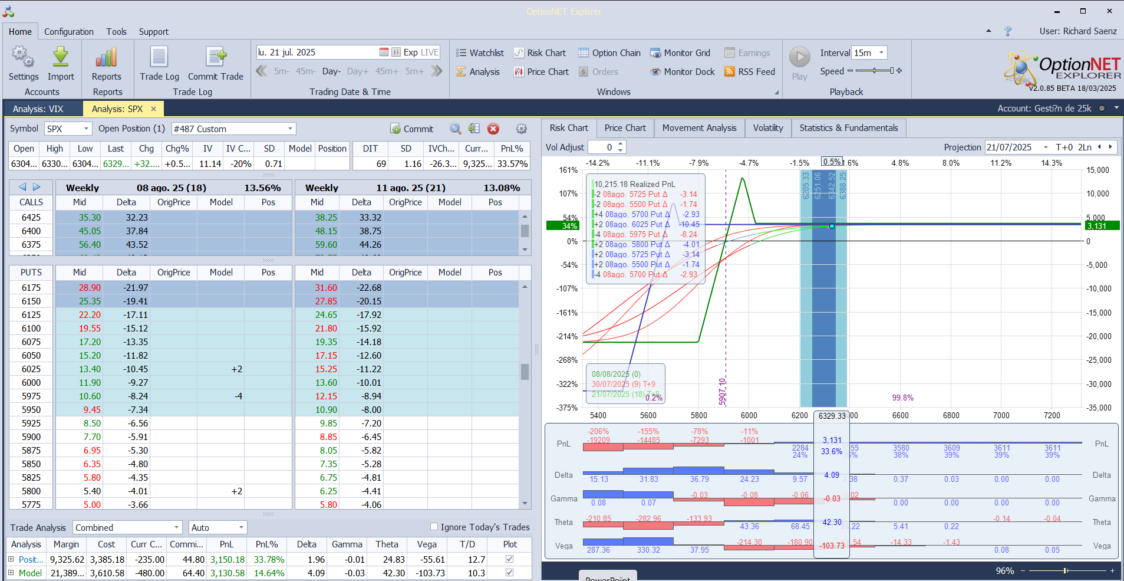Click the Play playback button
1124x581 pixels.
(800, 64)
